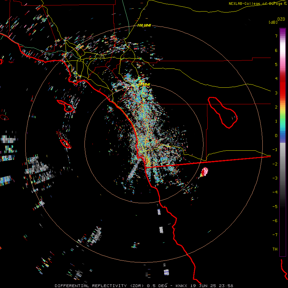
Task: Click the scale value 6 on legend
Action: [x=276, y=50]
